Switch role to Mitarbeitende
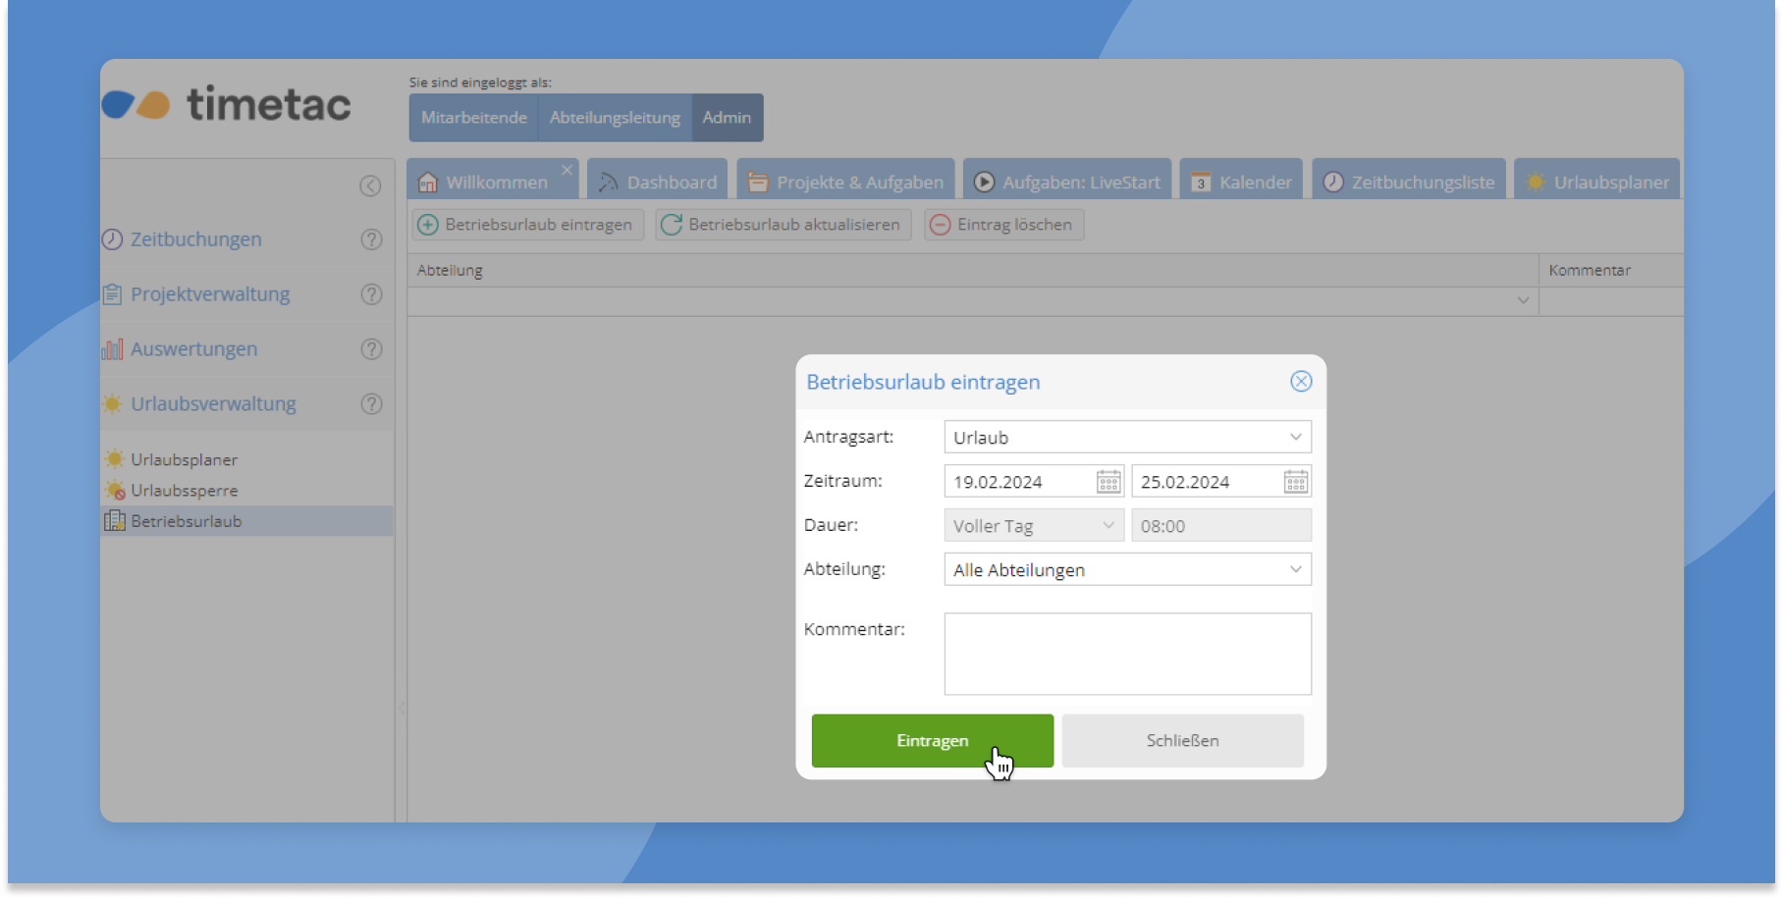The height and width of the screenshot is (899, 1783). 474,118
